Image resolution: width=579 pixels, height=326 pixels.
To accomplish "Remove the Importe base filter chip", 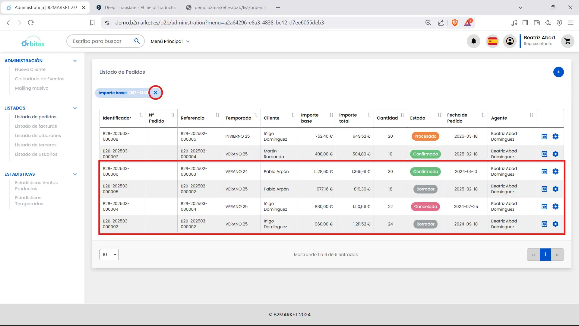I will coord(155,93).
